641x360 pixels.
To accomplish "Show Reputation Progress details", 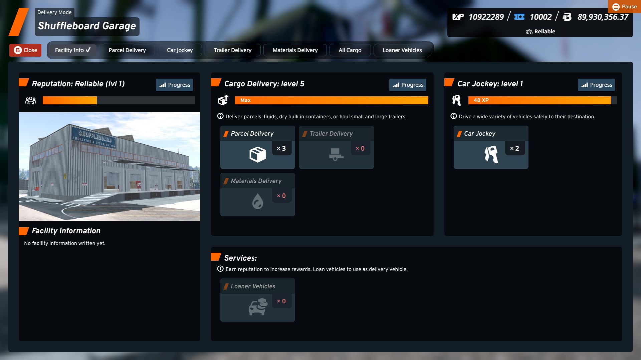I will pos(175,85).
